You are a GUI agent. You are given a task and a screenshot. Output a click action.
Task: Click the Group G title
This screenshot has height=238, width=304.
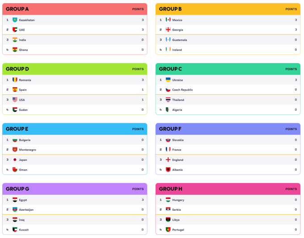point(17,189)
